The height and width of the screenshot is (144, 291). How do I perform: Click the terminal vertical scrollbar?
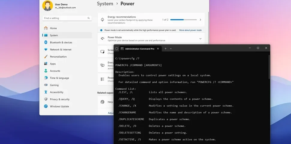pyautogui.click(x=269, y=67)
